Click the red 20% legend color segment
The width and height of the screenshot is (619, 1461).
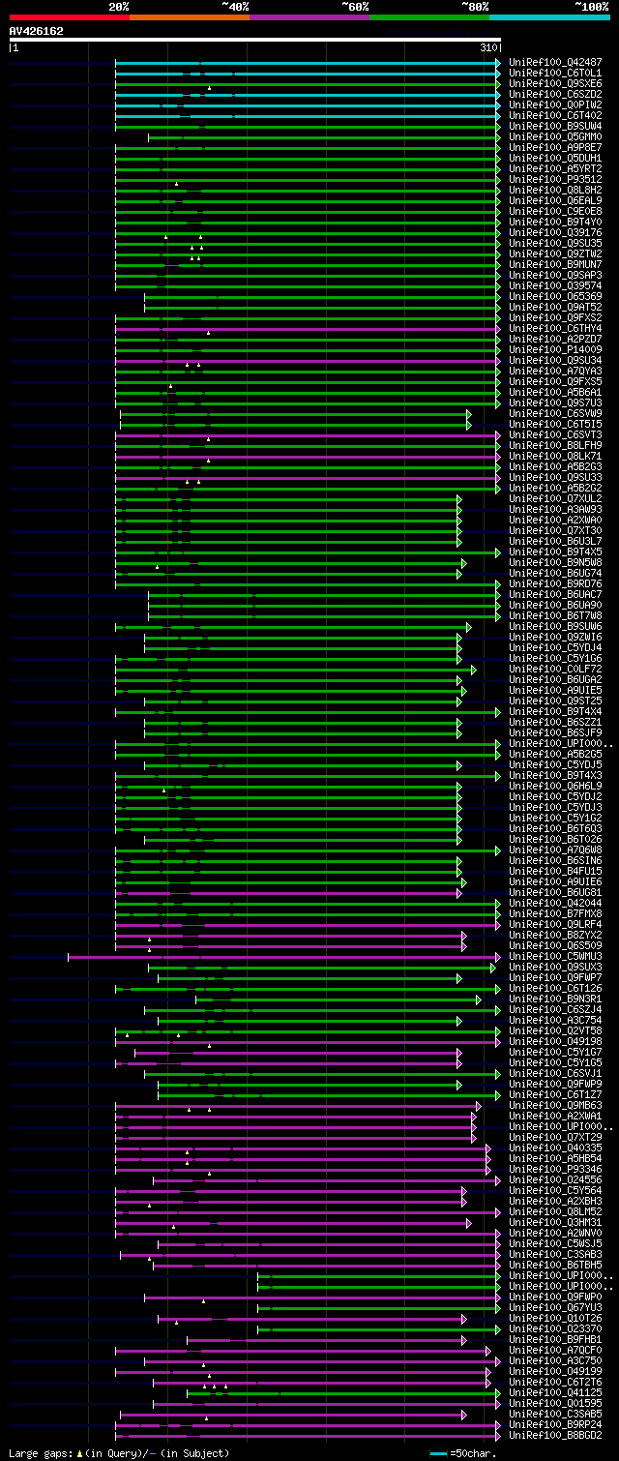pos(70,17)
